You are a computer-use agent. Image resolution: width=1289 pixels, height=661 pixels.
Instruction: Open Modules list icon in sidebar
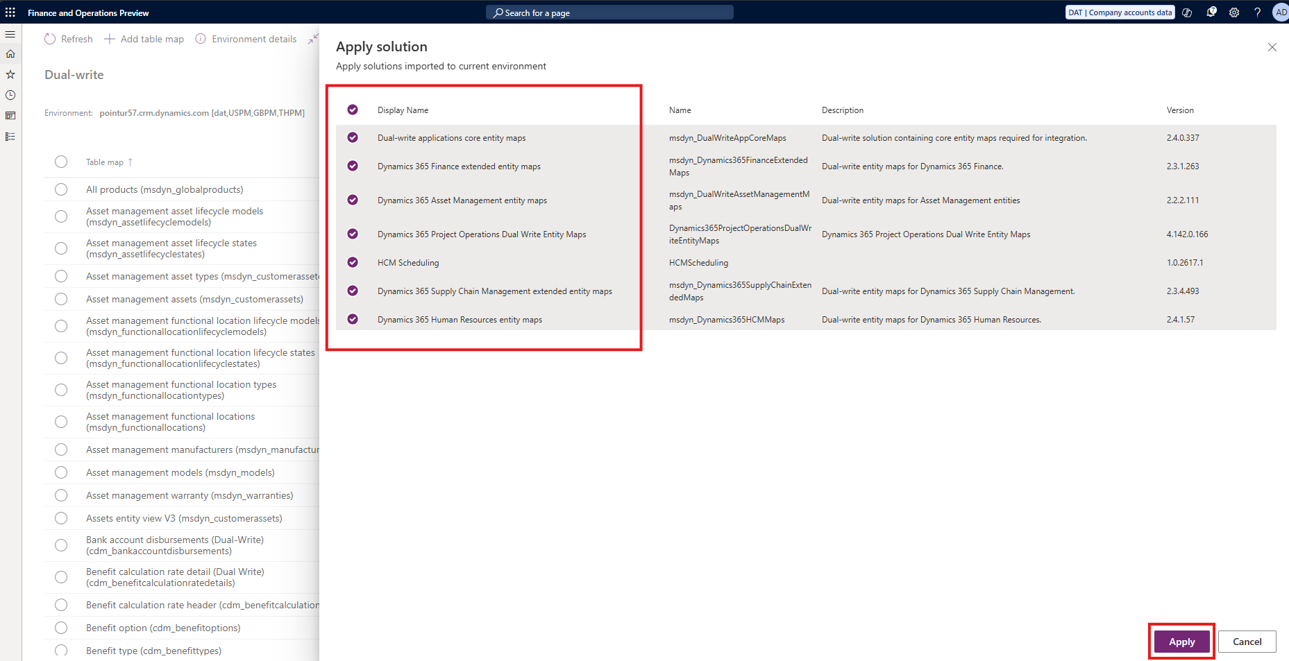10,137
